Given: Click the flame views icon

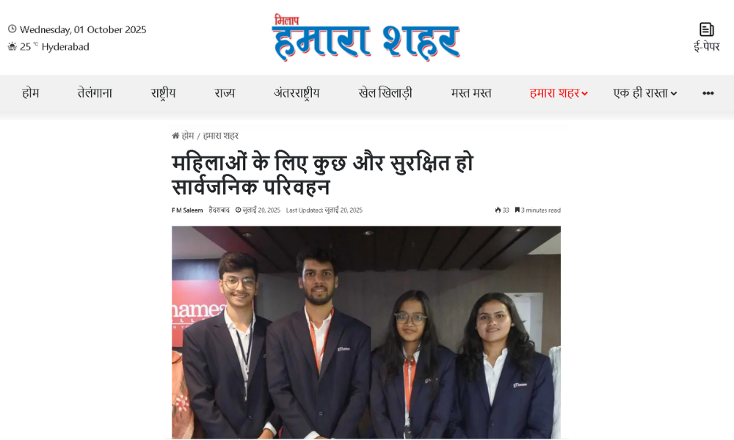Looking at the screenshot, I should [498, 210].
